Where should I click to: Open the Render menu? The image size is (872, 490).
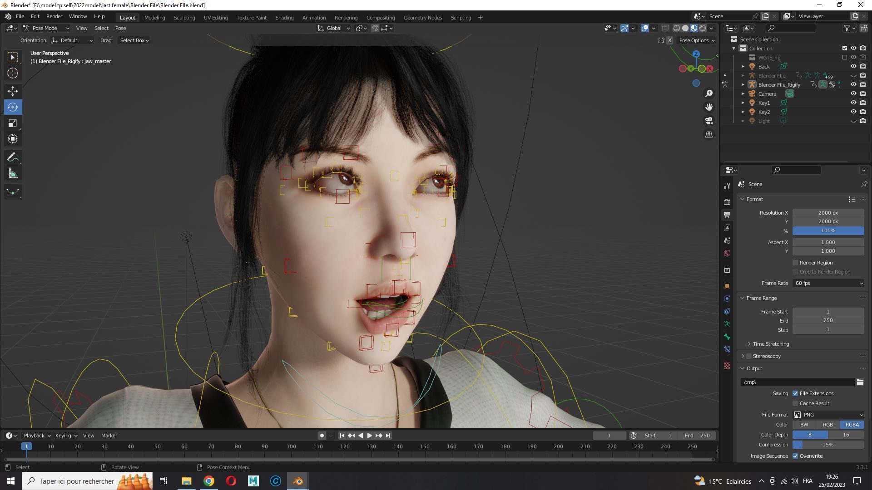[54, 16]
